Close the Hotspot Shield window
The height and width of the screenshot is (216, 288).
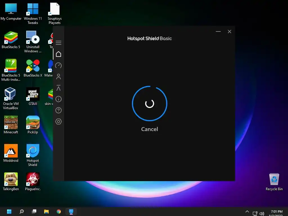229,31
